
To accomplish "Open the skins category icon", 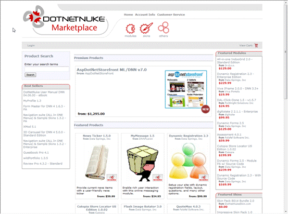I will click(x=146, y=28).
